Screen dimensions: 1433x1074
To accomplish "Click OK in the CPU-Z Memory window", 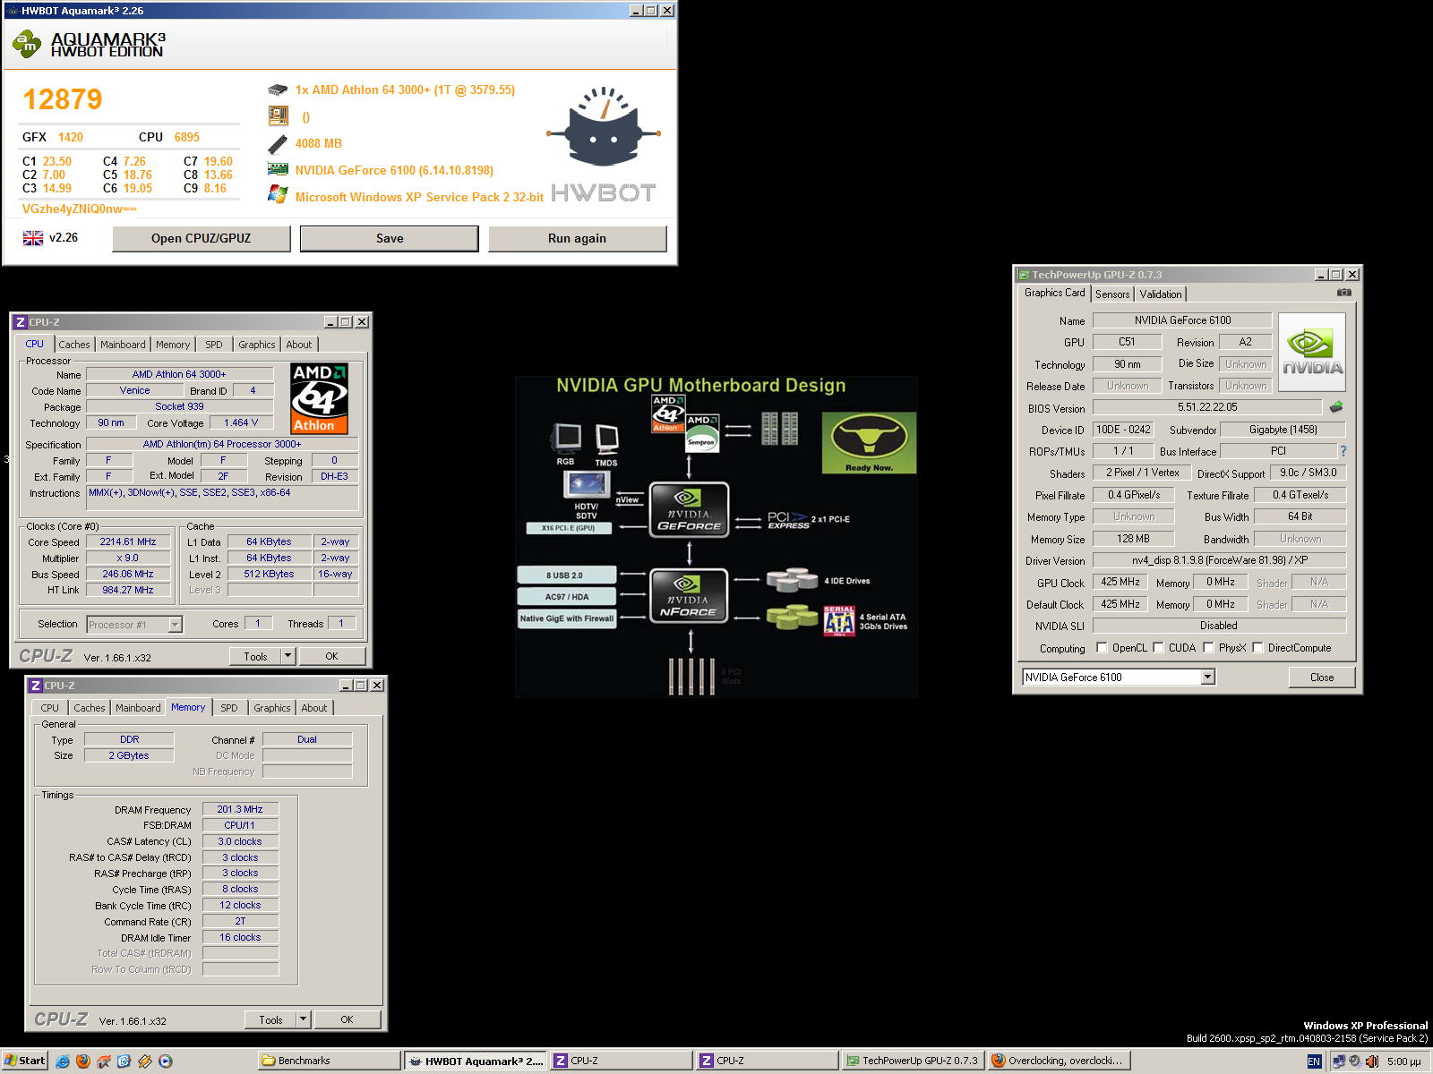I will pyautogui.click(x=347, y=1019).
